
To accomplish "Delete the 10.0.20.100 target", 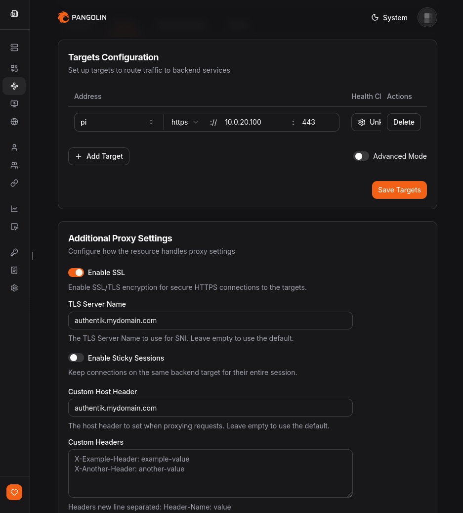I will tap(404, 122).
